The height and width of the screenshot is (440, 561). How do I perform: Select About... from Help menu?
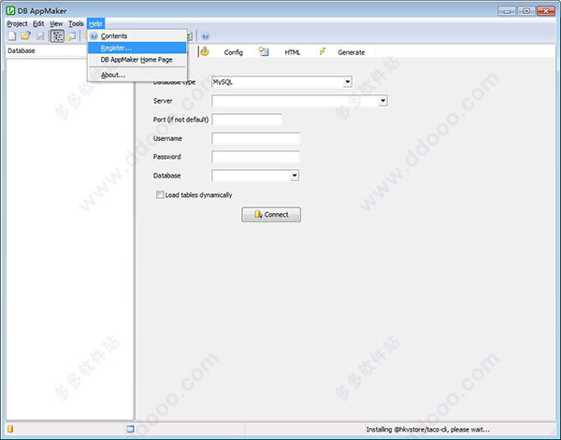click(x=137, y=75)
